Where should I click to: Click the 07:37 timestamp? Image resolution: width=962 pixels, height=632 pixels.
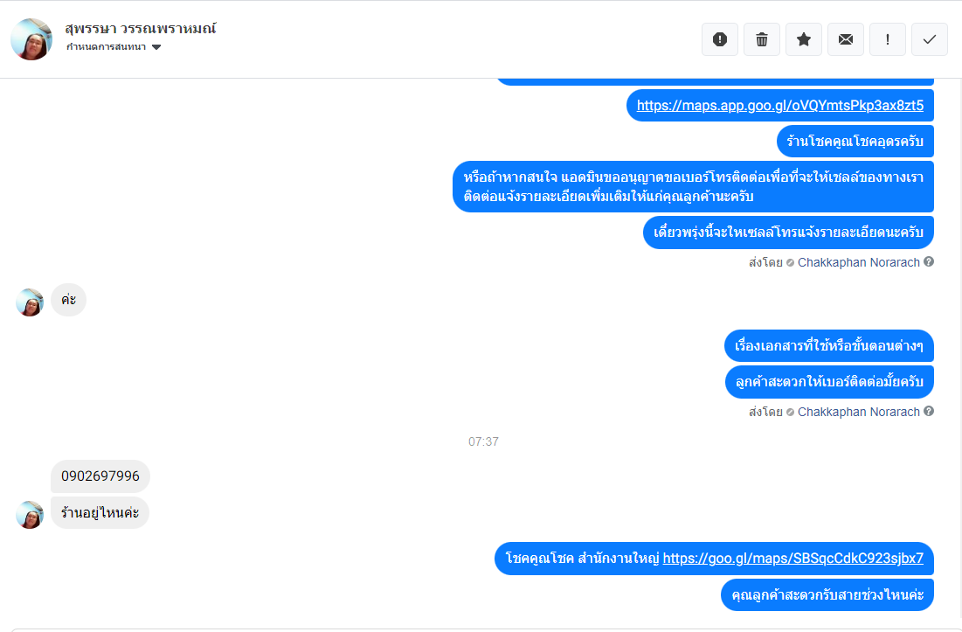483,441
